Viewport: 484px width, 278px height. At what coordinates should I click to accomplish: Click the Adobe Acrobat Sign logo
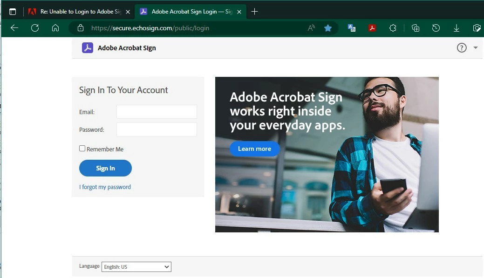(88, 48)
